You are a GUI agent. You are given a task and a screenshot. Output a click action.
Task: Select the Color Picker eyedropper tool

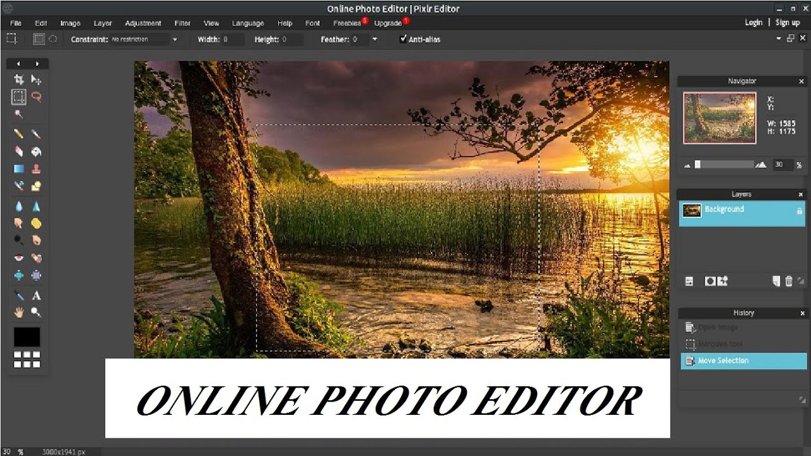19,295
